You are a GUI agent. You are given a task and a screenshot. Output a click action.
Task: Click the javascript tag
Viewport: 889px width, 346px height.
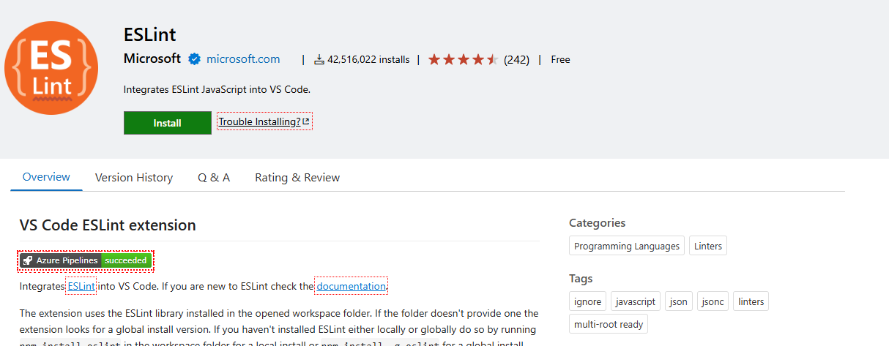tap(636, 301)
